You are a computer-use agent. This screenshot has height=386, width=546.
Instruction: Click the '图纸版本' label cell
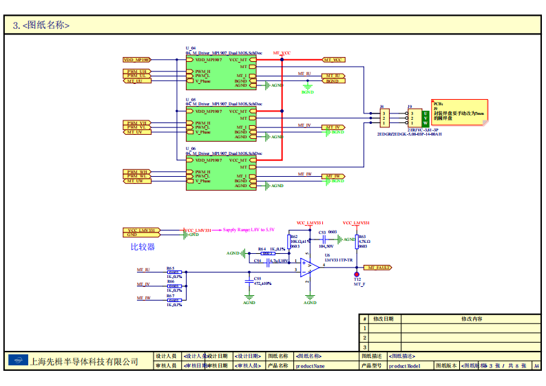[446, 366]
